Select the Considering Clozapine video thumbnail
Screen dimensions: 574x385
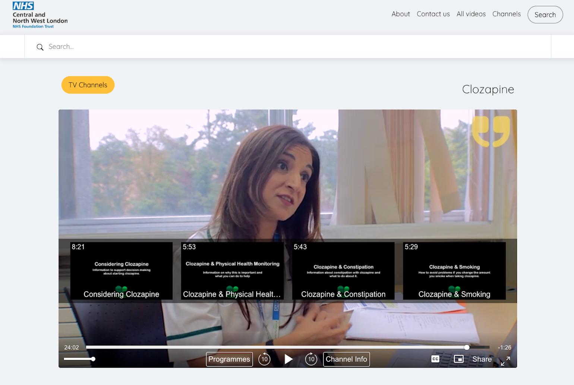(122, 271)
